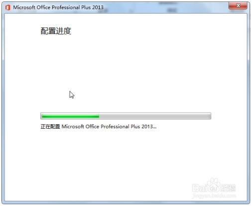Click empty title bar area left of close button
This screenshot has width=252, height=206.
click(166, 7)
